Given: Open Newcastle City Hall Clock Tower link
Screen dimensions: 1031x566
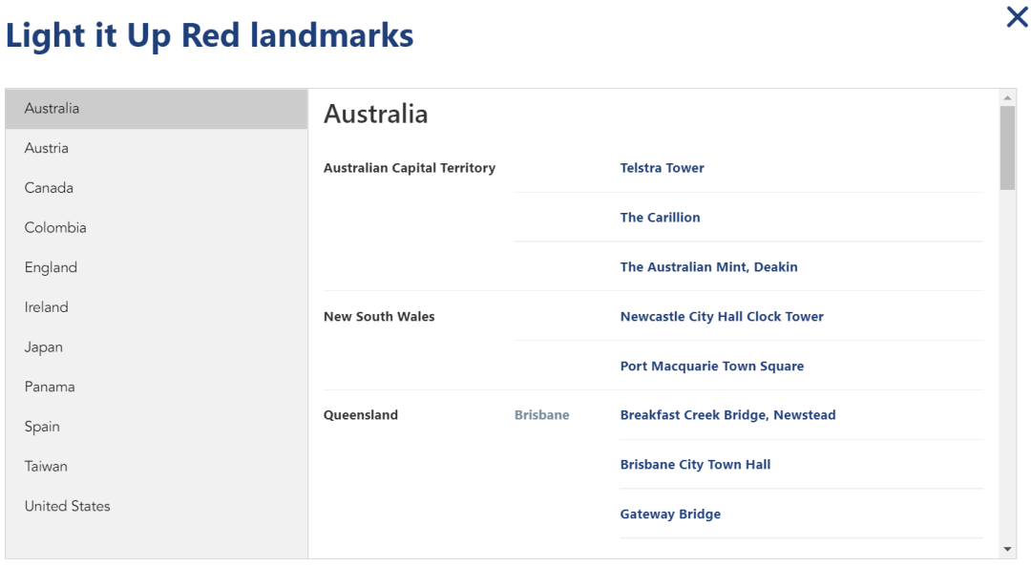Looking at the screenshot, I should [722, 316].
